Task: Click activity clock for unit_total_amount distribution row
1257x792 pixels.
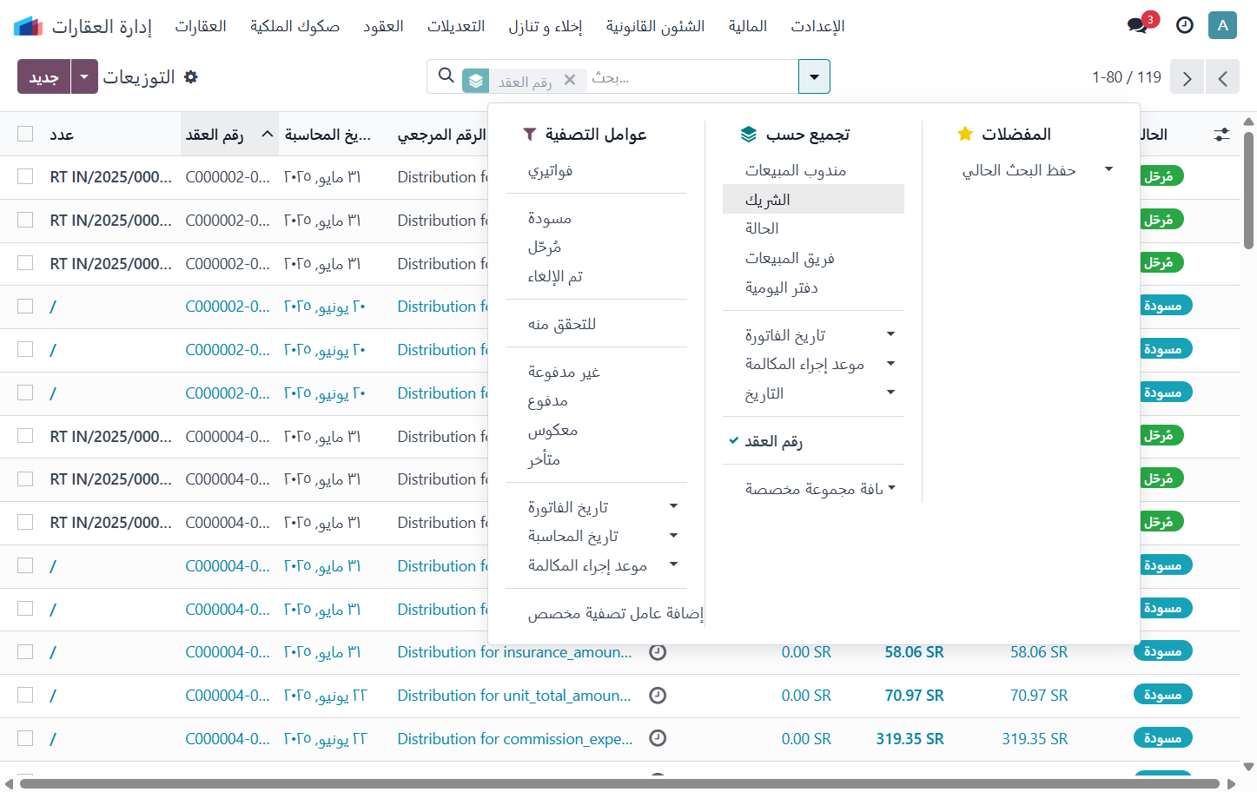Action: point(658,696)
